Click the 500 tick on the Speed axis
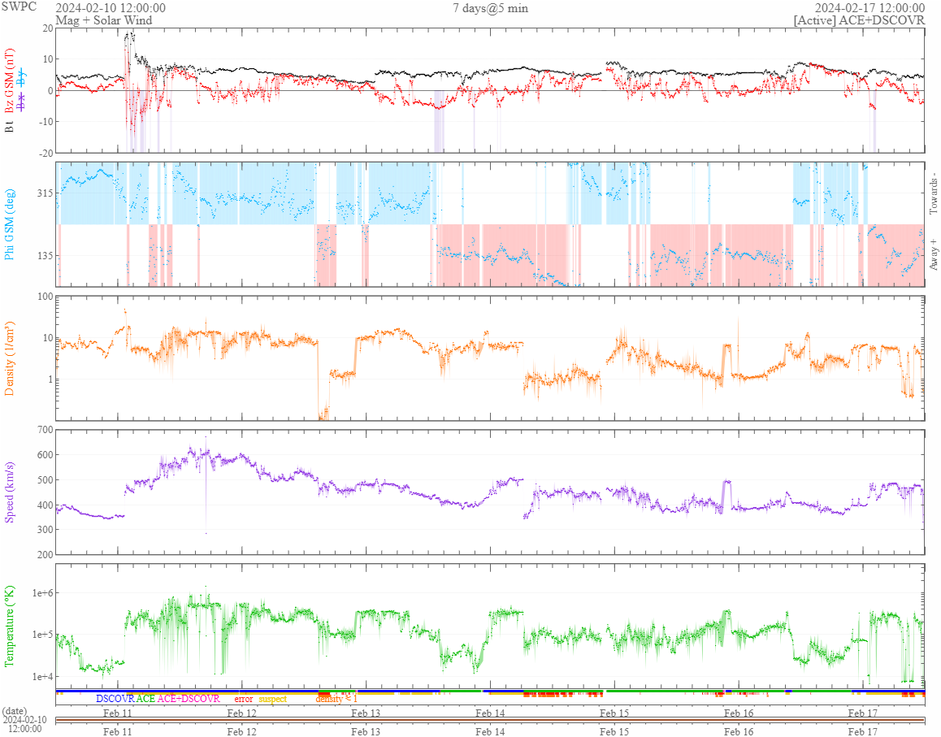The width and height of the screenshot is (941, 737). click(x=46, y=480)
